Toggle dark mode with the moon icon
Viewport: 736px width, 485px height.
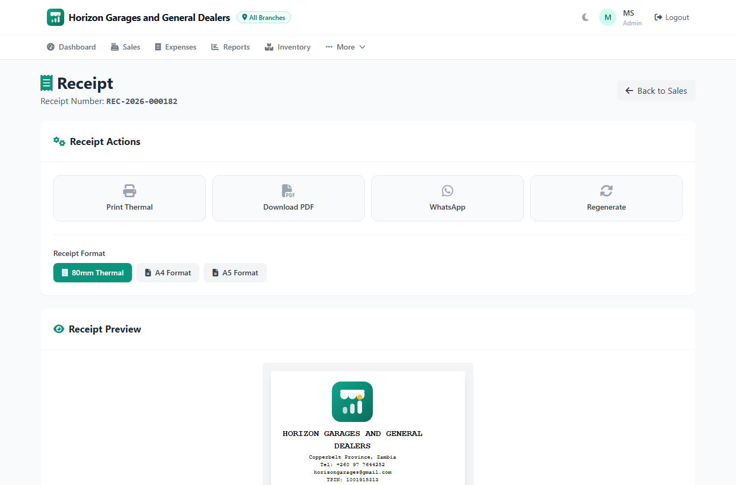pyautogui.click(x=586, y=17)
